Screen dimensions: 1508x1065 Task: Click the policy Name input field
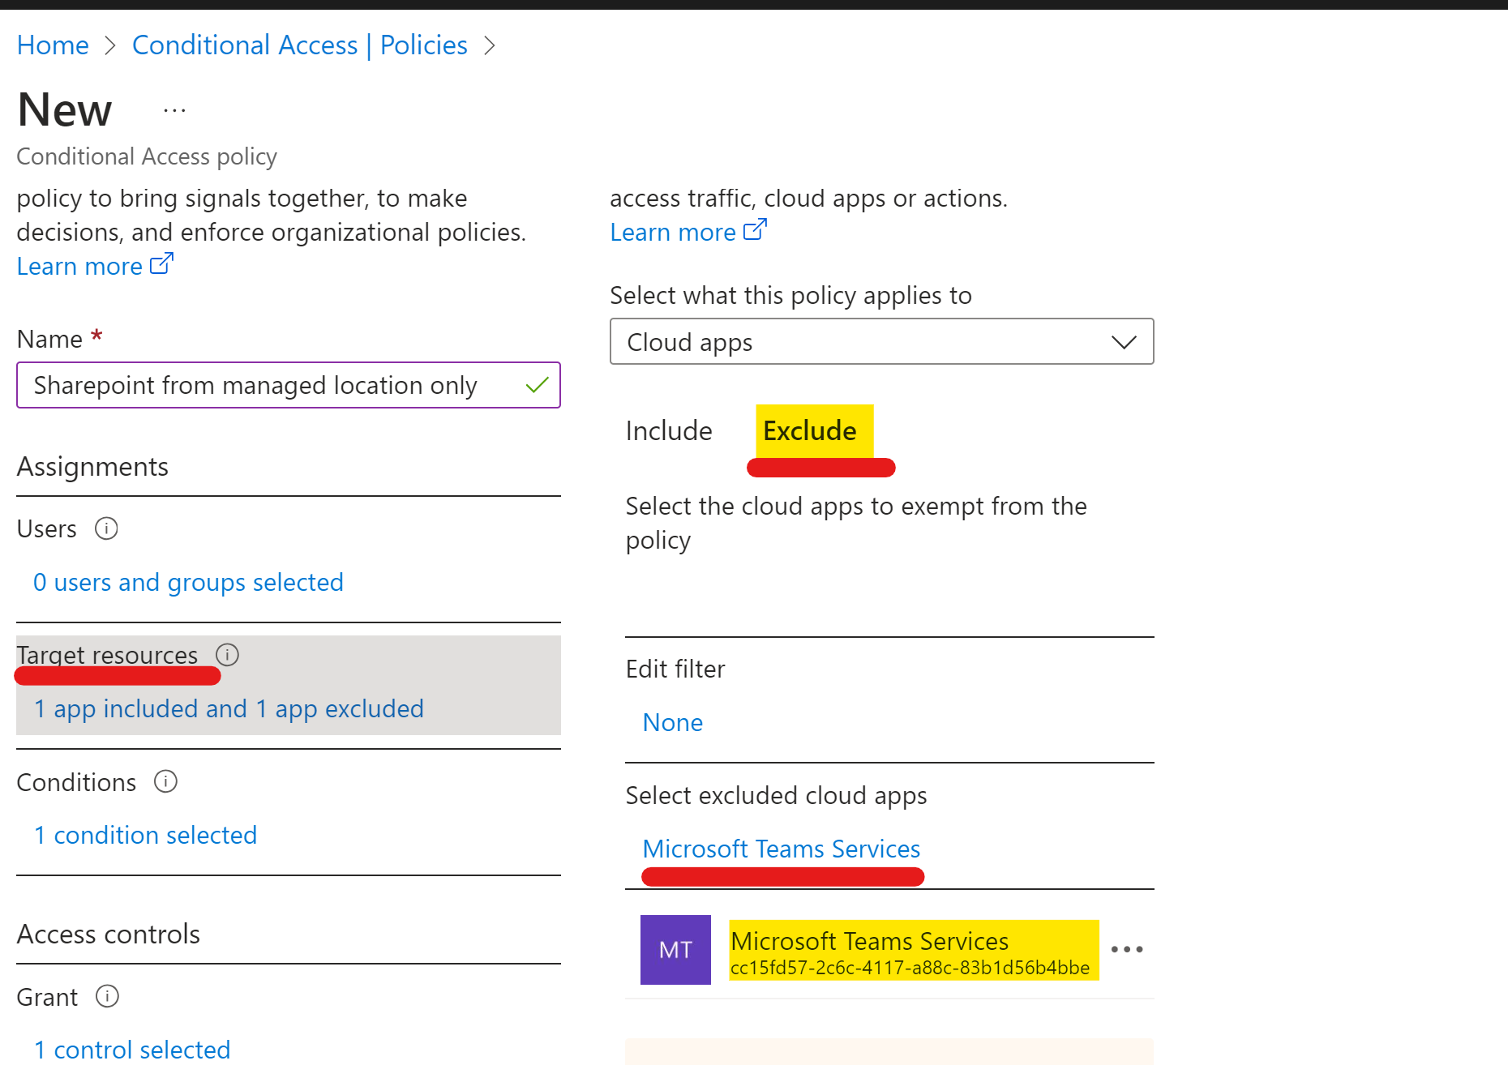268,385
